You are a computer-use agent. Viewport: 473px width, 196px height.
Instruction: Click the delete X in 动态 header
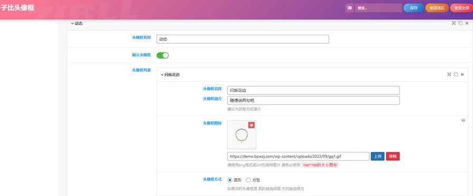point(467,23)
